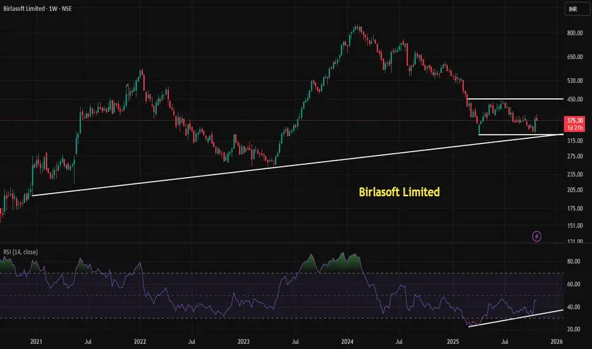Screen dimensions: 592x349
Task: Click the RSI 20.00 scale label
Action: click(574, 329)
